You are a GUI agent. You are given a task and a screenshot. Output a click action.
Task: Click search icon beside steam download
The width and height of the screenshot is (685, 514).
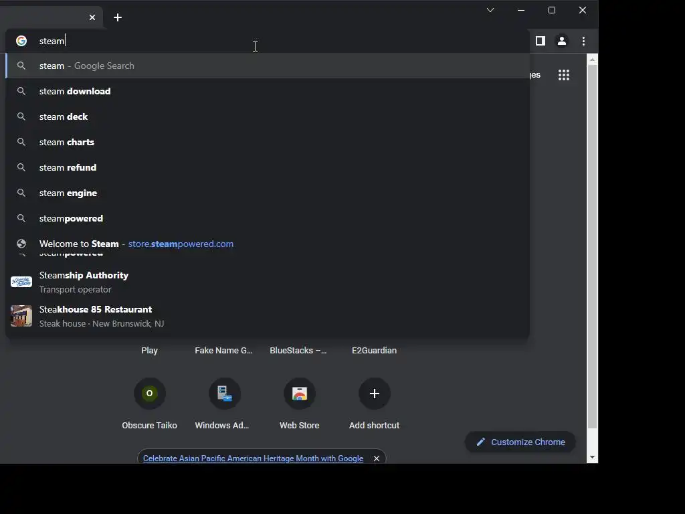[x=21, y=91]
